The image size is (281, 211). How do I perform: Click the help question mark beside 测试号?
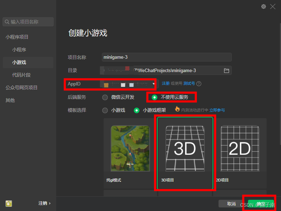pos(199,84)
